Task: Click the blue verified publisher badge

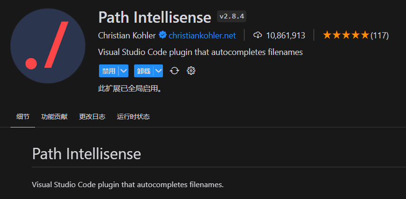Action: tap(162, 35)
